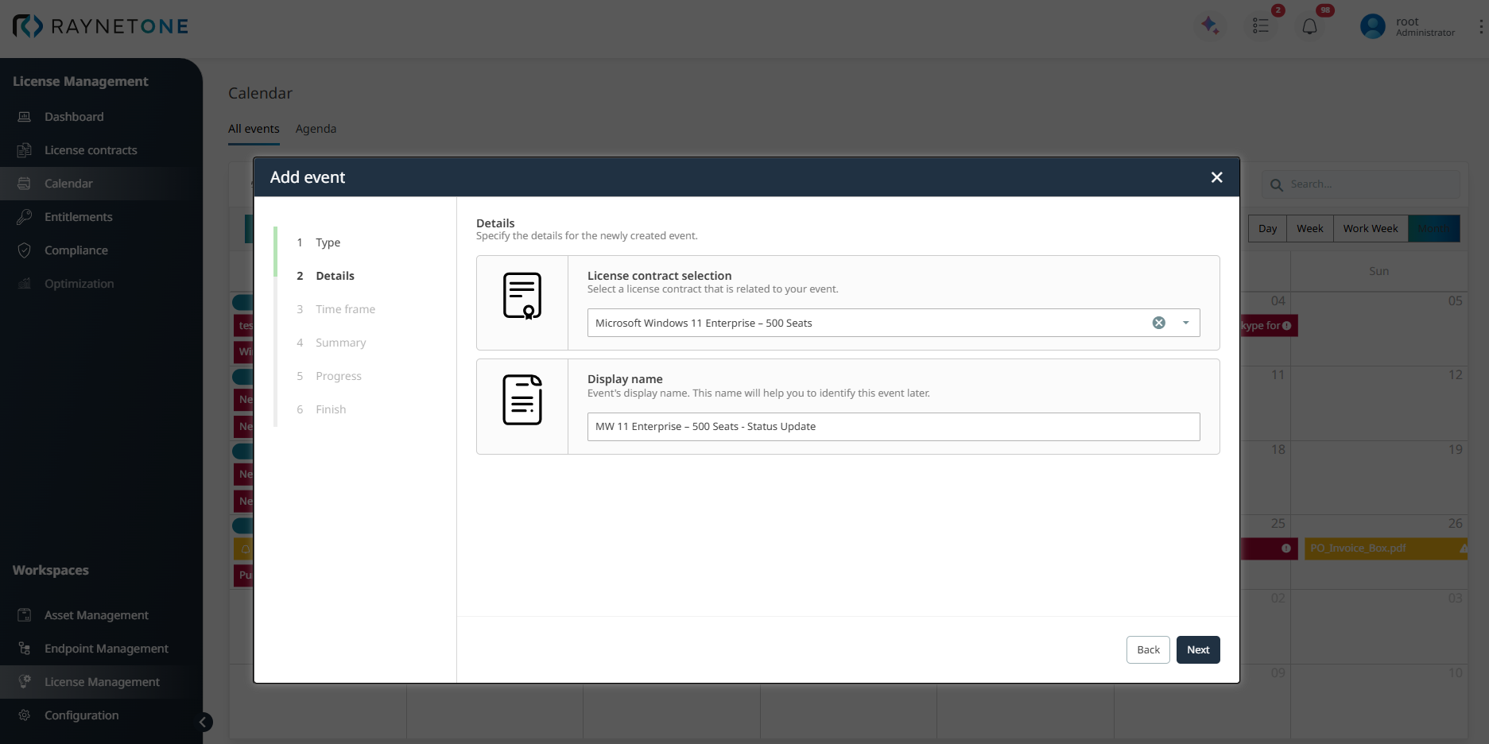The image size is (1489, 744).
Task: Click the Calendar sidebar icon
Action: coord(25,184)
